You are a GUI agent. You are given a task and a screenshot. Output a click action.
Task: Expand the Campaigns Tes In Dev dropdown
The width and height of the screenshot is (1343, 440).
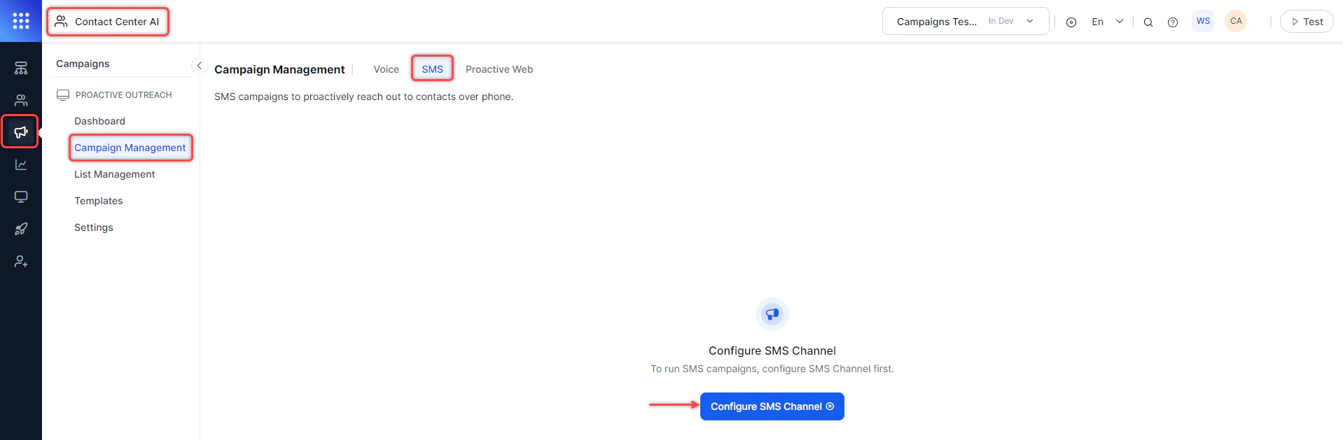[965, 21]
